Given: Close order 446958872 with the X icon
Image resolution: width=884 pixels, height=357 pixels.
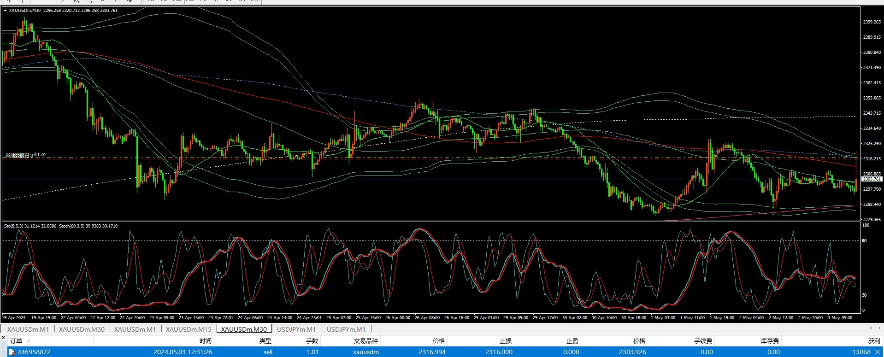Looking at the screenshot, I should click(878, 352).
